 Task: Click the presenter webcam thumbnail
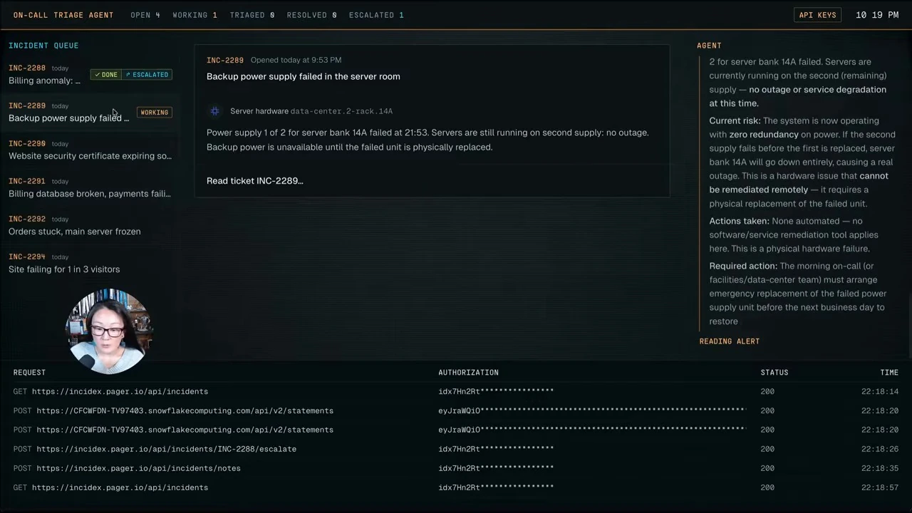(108, 331)
